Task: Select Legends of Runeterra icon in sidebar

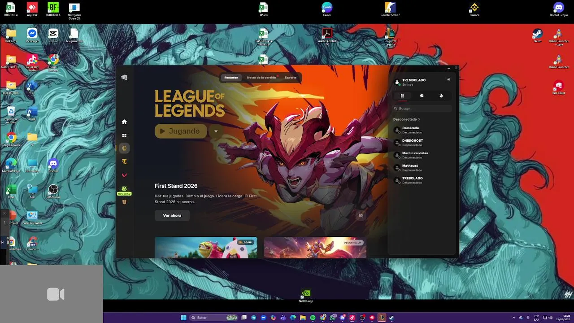Action: [124, 202]
